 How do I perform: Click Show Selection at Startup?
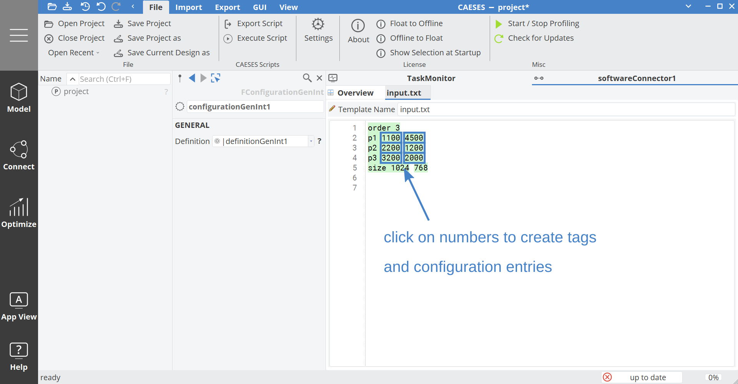point(429,53)
